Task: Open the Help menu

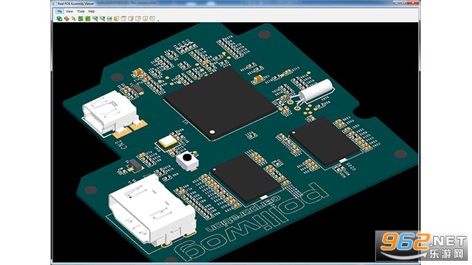Action: 91,12
